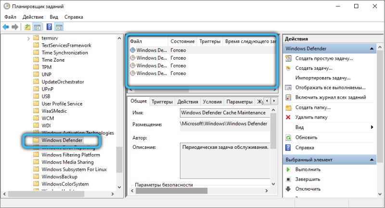Switch to the Параметры tab
Viewport: 385px width, 208px height.
click(x=239, y=102)
